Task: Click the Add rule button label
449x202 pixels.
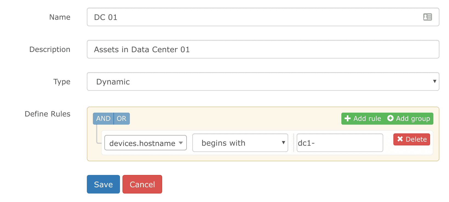Action: 367,118
